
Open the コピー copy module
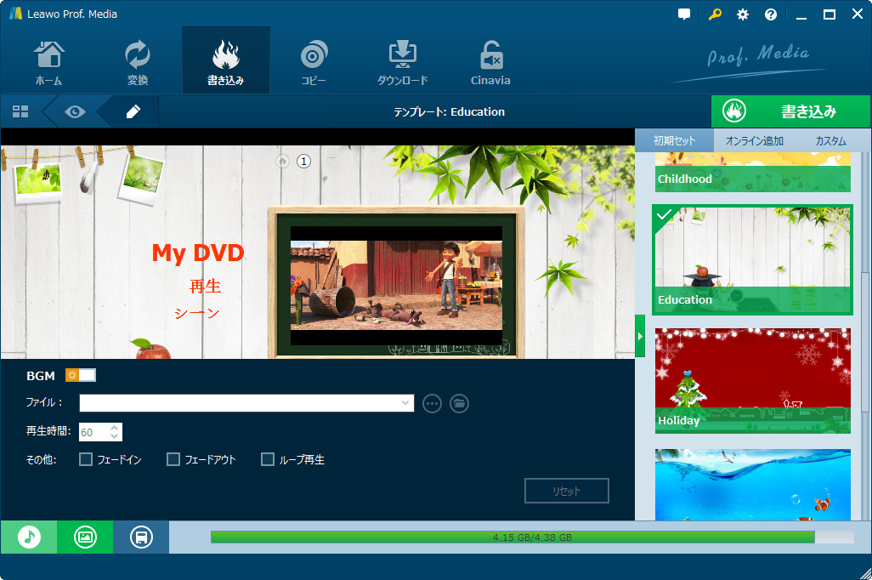click(314, 64)
